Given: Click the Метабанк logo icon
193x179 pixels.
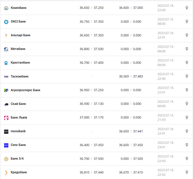Looking at the screenshot, I should point(6,49).
